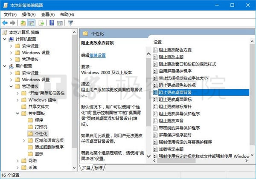Click the Export list toolbar icon

[41, 23]
